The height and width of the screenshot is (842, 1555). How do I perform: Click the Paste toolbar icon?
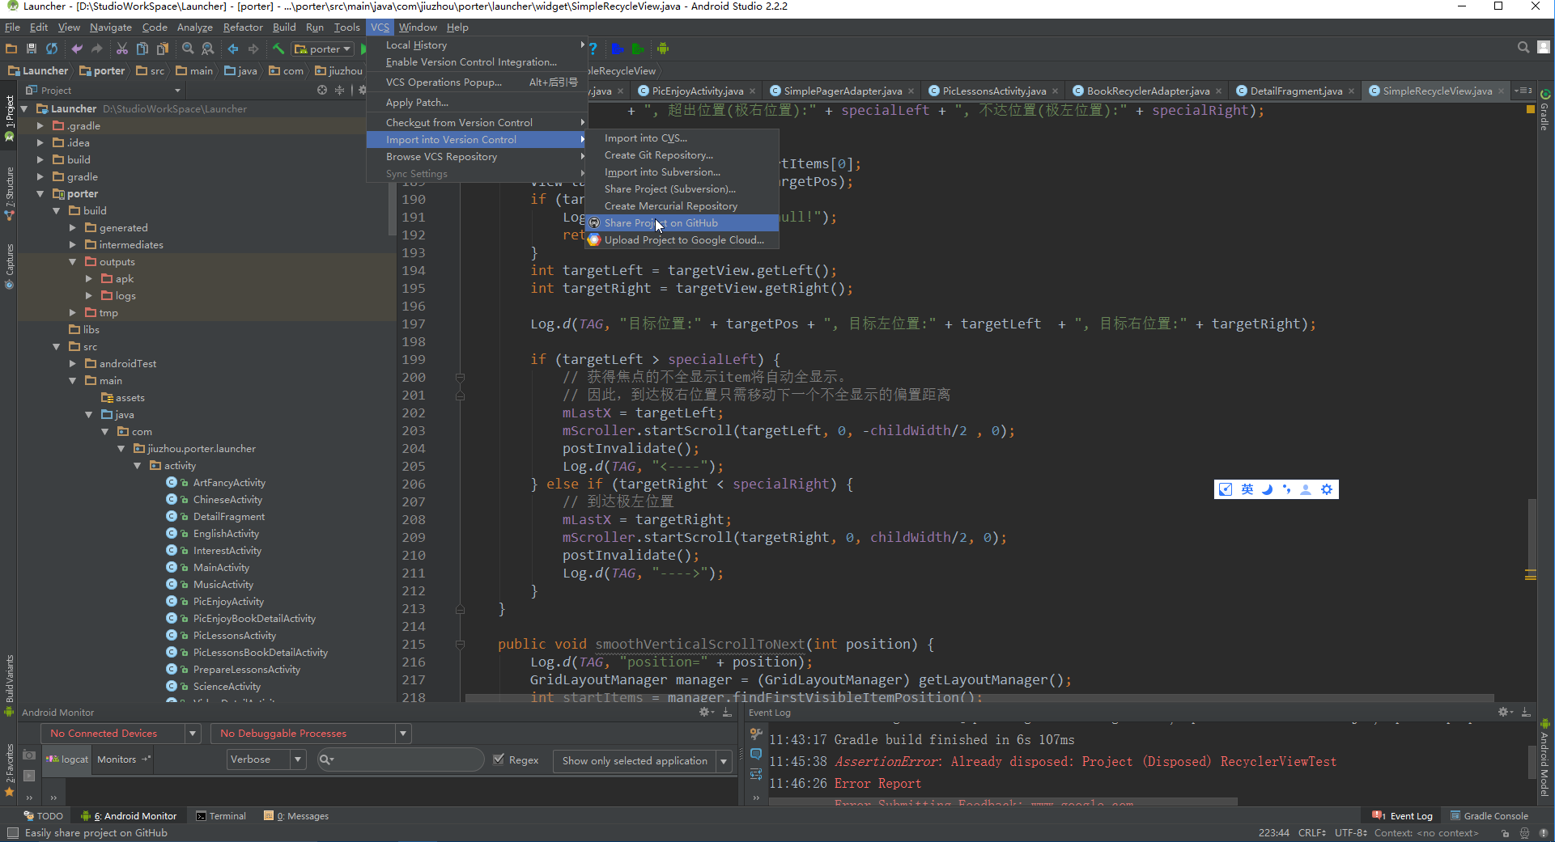pyautogui.click(x=163, y=49)
